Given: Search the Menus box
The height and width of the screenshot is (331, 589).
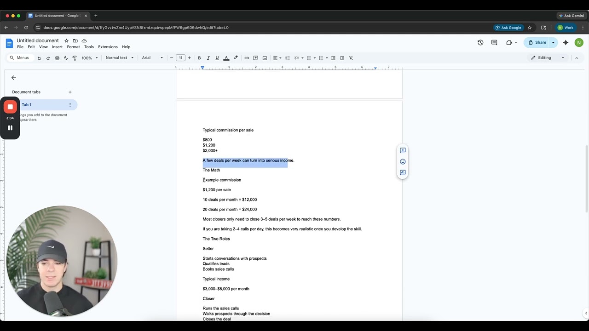Looking at the screenshot, I should (x=20, y=58).
